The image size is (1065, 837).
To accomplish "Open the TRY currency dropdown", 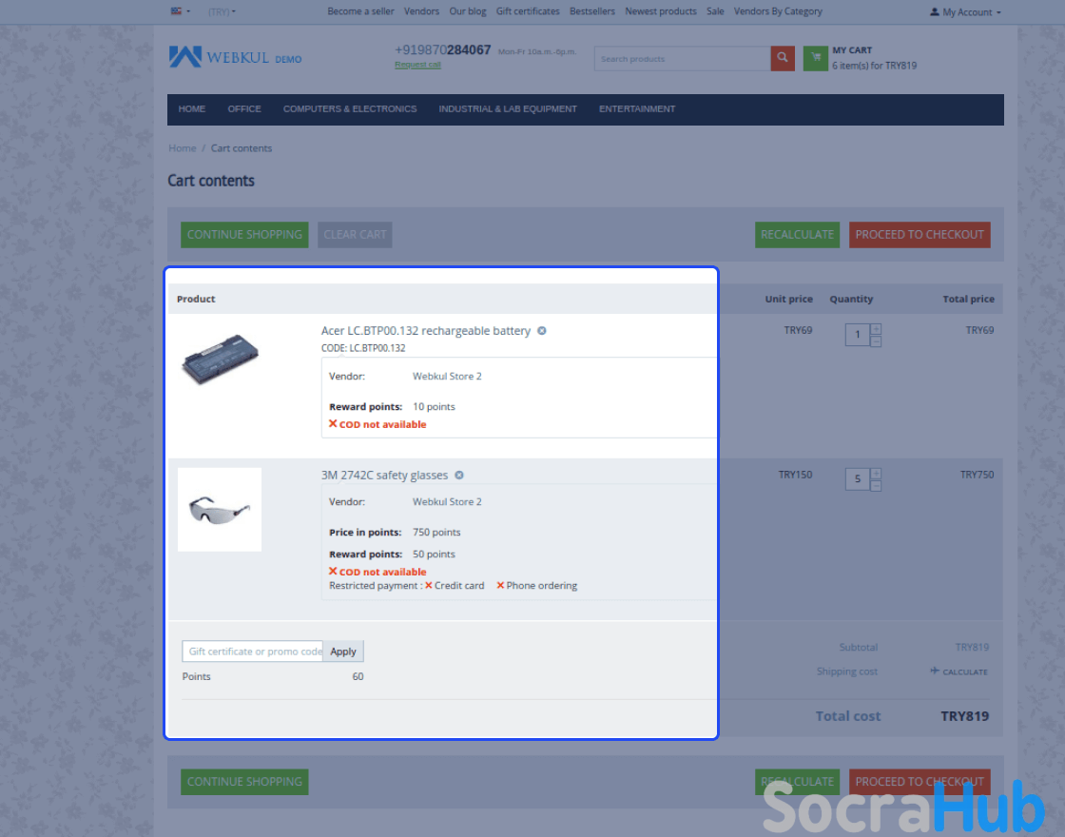I will 222,11.
